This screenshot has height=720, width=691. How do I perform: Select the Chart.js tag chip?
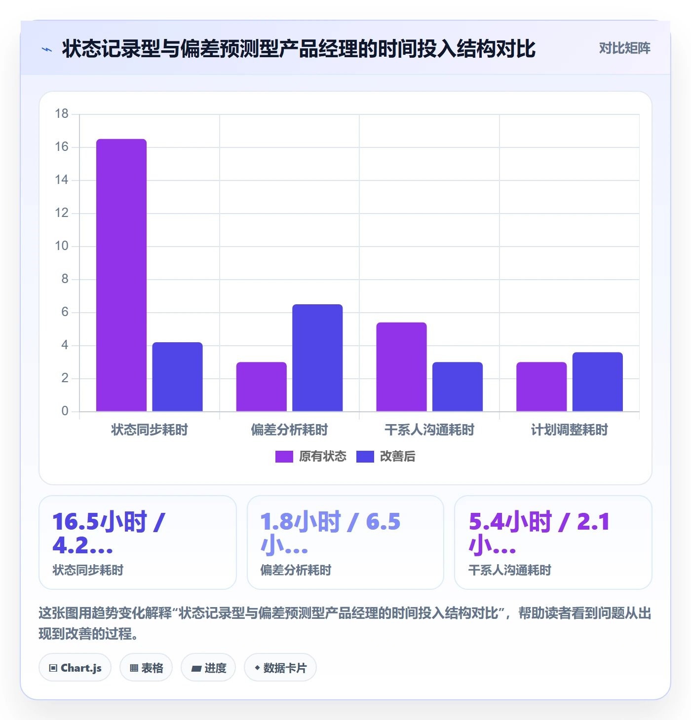point(75,668)
